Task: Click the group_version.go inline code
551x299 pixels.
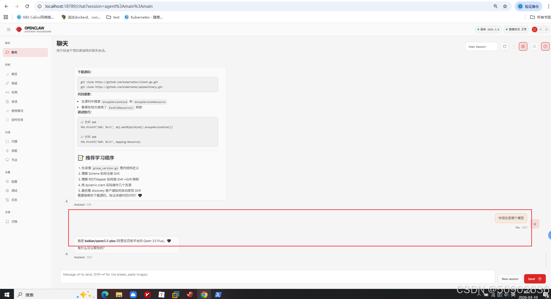Action: [x=105, y=168]
